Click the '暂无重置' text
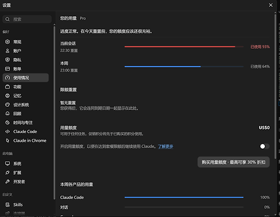The width and height of the screenshot is (280, 217). (68, 103)
